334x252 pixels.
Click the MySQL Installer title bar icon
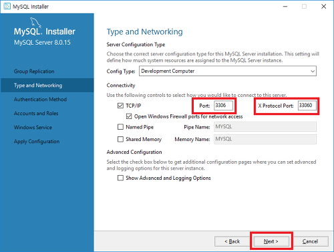tap(7, 6)
